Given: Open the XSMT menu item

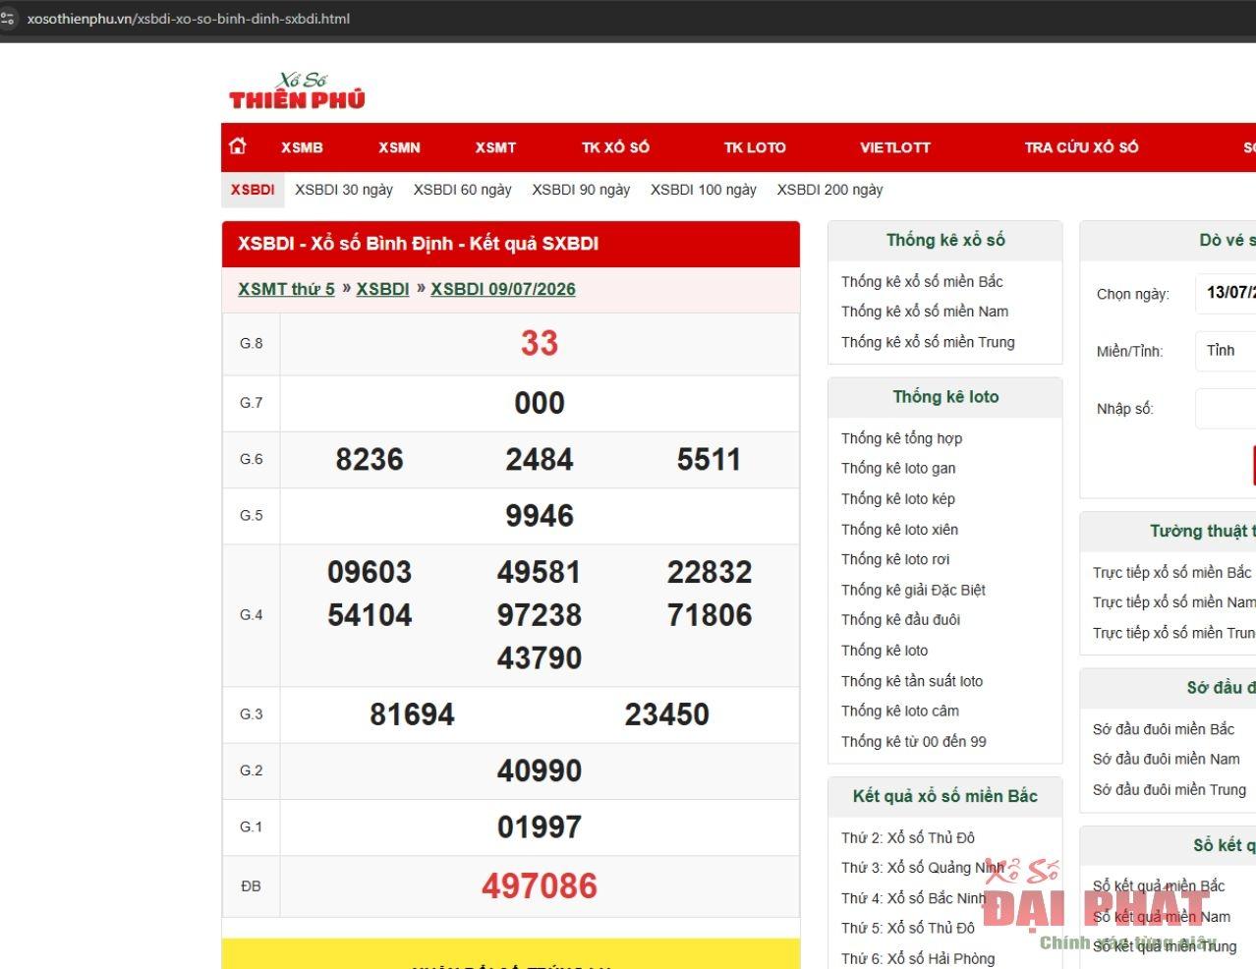Looking at the screenshot, I should (x=495, y=147).
